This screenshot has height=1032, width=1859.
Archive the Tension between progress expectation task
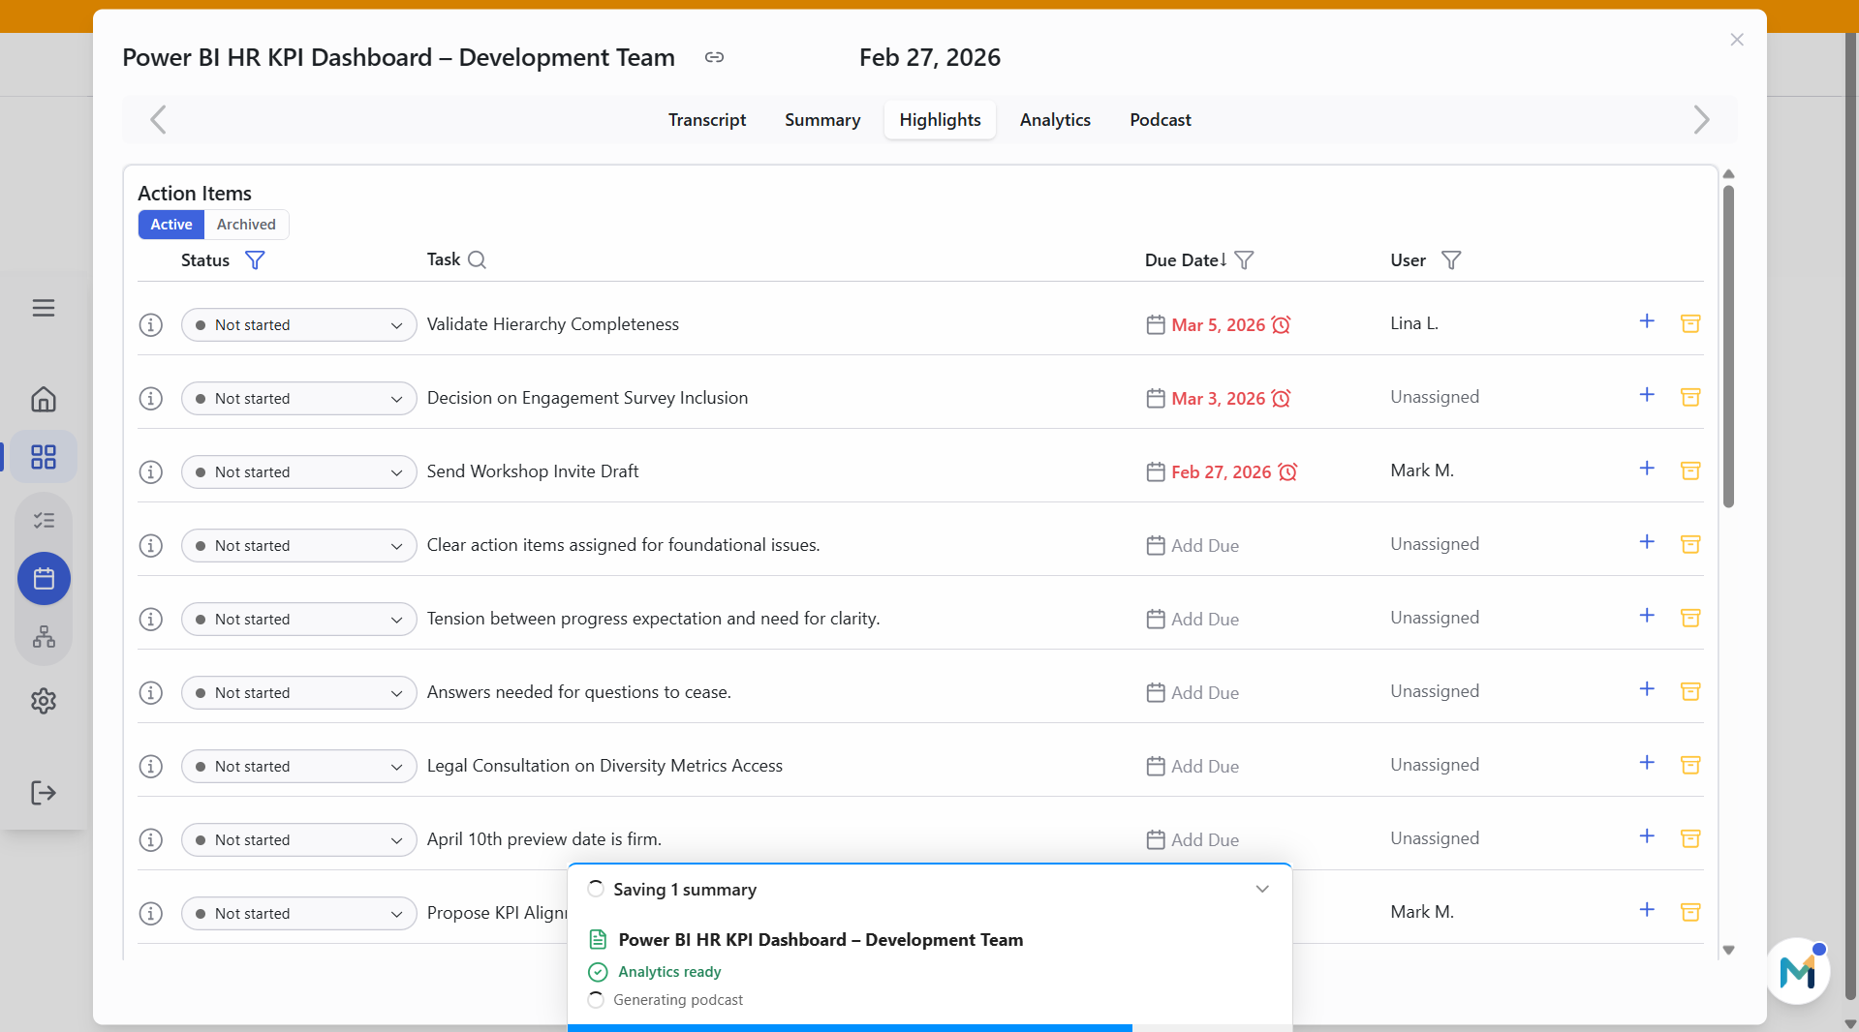[1690, 618]
